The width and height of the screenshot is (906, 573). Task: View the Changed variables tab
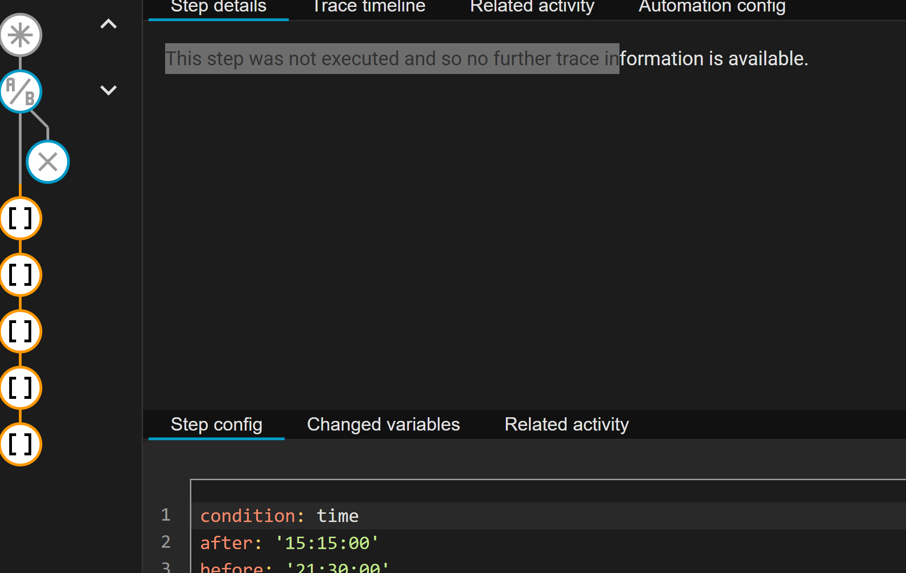[x=383, y=424]
